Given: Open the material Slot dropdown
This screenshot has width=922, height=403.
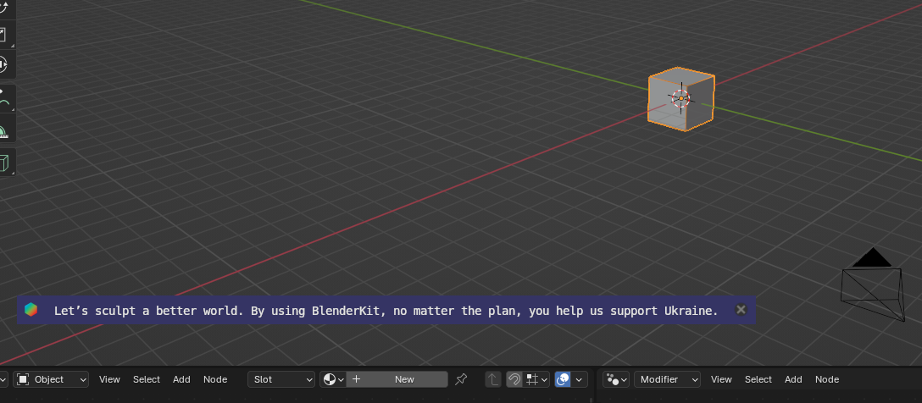Looking at the screenshot, I should (281, 379).
